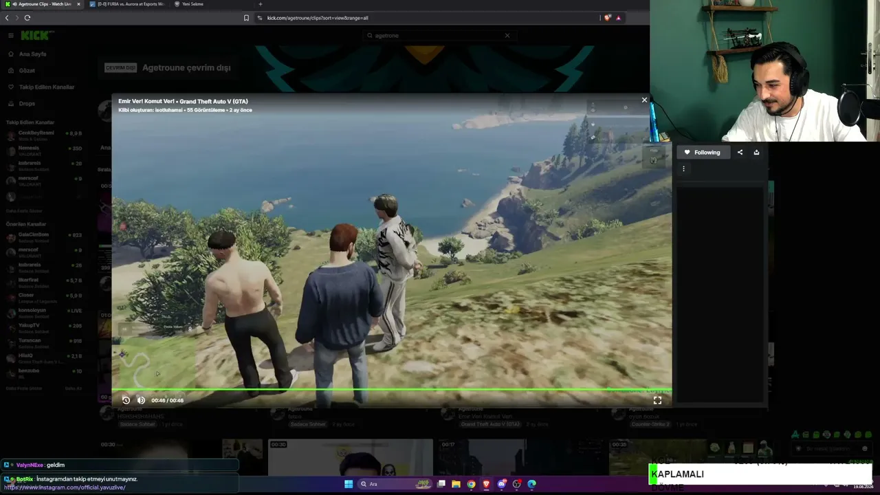Open Task View on the taskbar
The height and width of the screenshot is (495, 880).
pyautogui.click(x=441, y=484)
